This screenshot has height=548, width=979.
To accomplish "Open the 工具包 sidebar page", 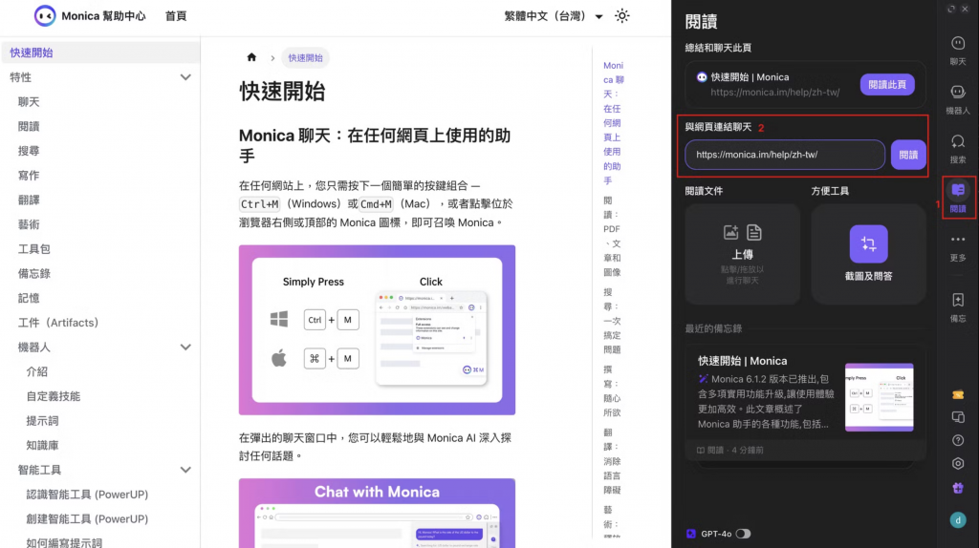I will [33, 249].
